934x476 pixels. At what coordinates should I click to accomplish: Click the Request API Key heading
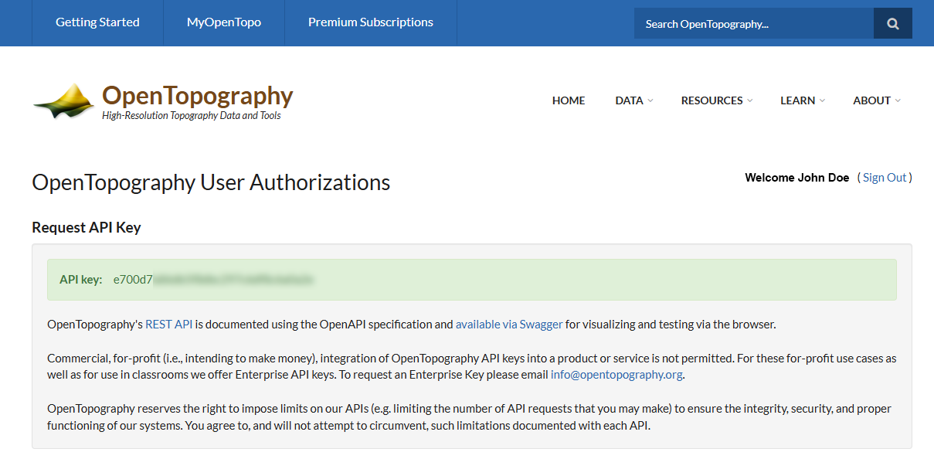click(x=87, y=227)
